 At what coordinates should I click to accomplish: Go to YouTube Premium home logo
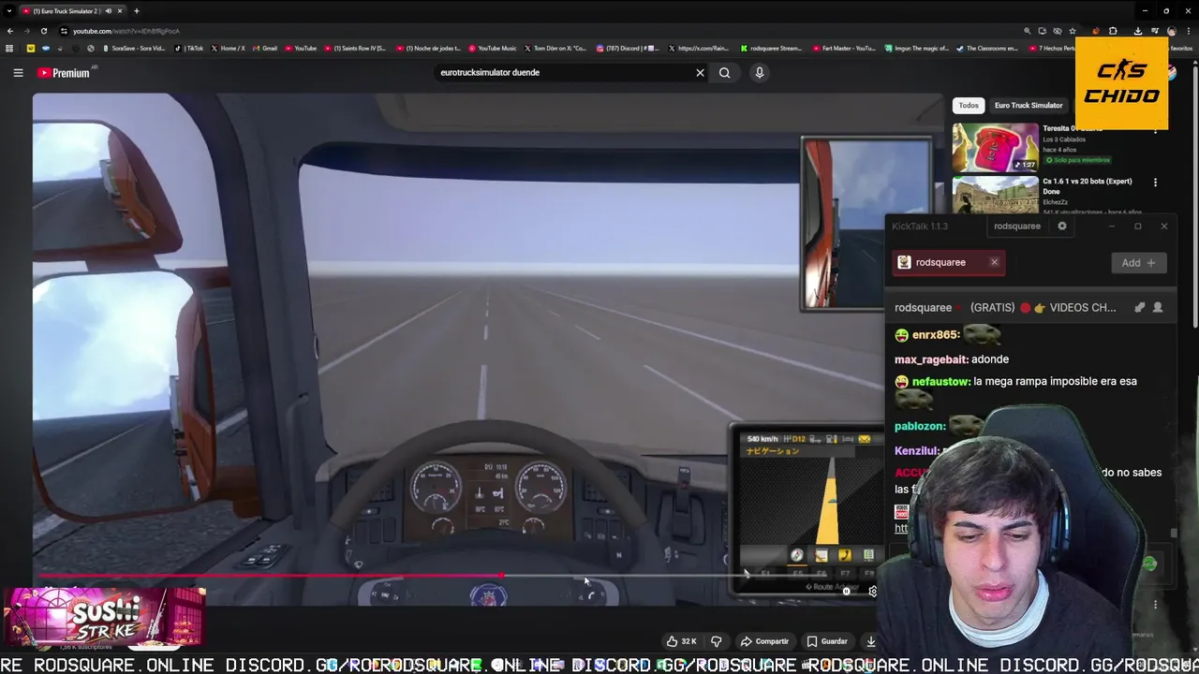pyautogui.click(x=64, y=72)
